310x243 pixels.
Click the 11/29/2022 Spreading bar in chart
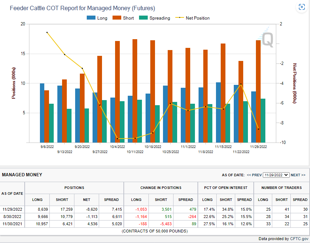(263, 121)
